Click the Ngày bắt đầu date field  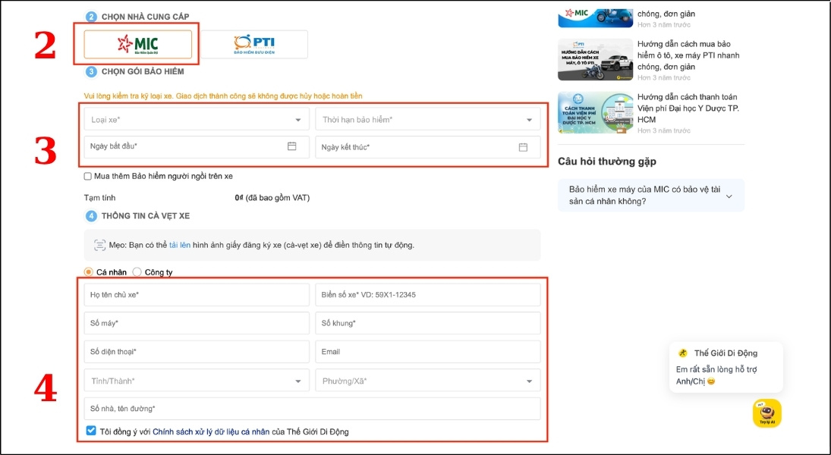pos(197,146)
